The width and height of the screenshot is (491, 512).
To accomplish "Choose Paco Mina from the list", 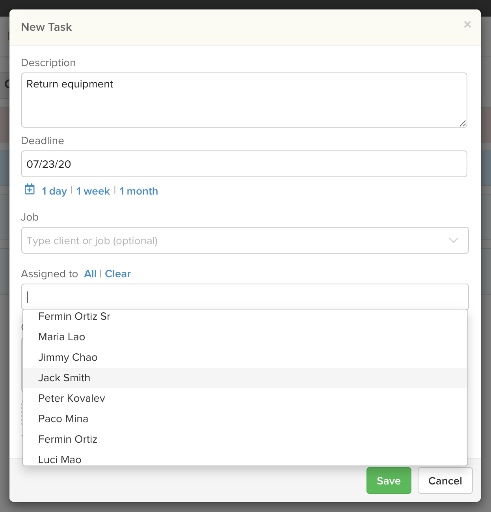I will tap(63, 419).
